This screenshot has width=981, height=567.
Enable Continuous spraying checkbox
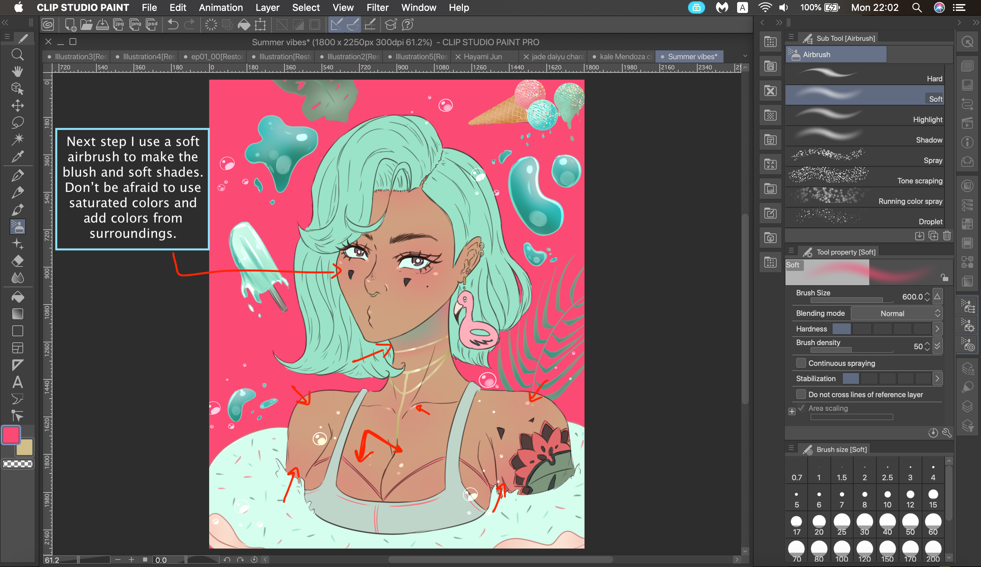point(801,363)
